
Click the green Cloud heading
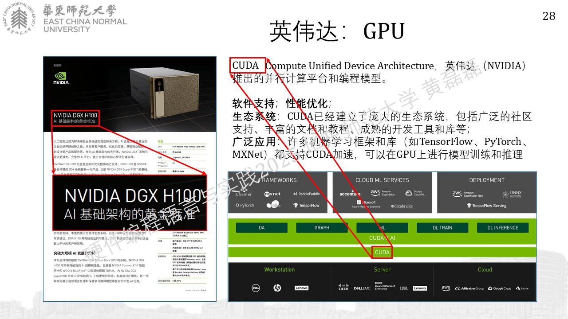[x=485, y=269]
